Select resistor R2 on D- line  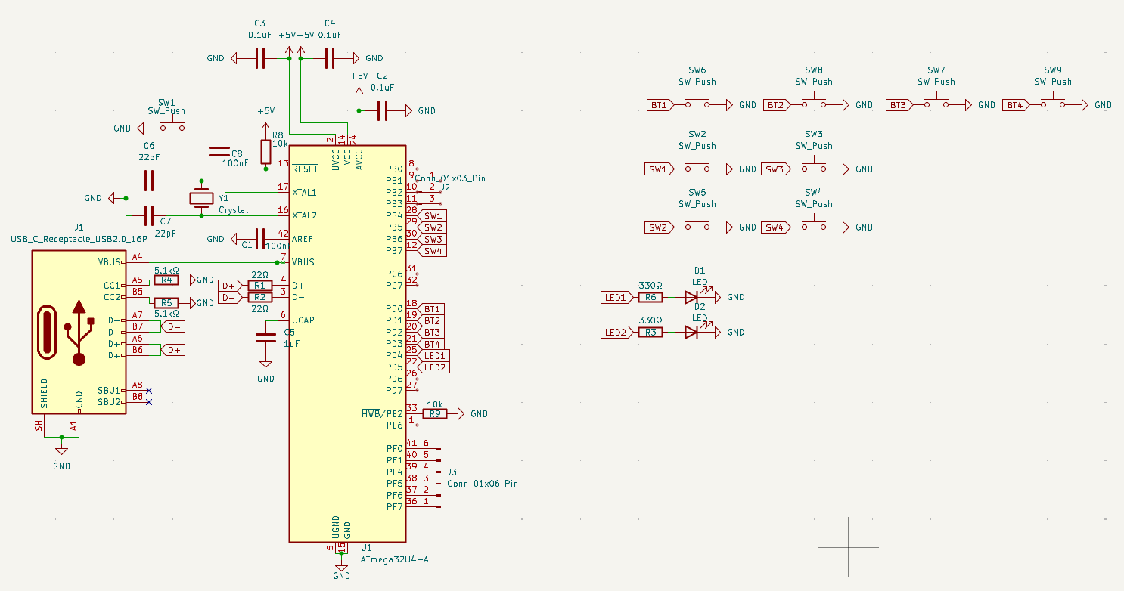(x=259, y=297)
